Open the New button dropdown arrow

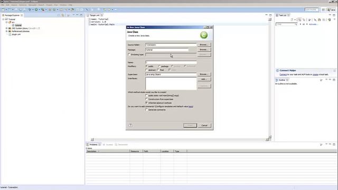(x=6, y=9)
